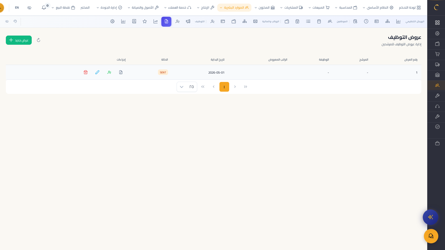Download the offer PDF document icon
This screenshot has height=250, width=445.
121,72
